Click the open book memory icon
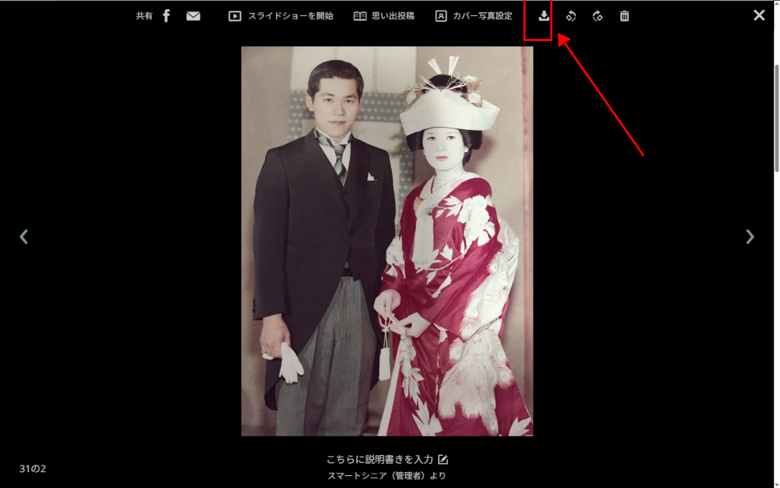780x488 pixels. pyautogui.click(x=360, y=16)
